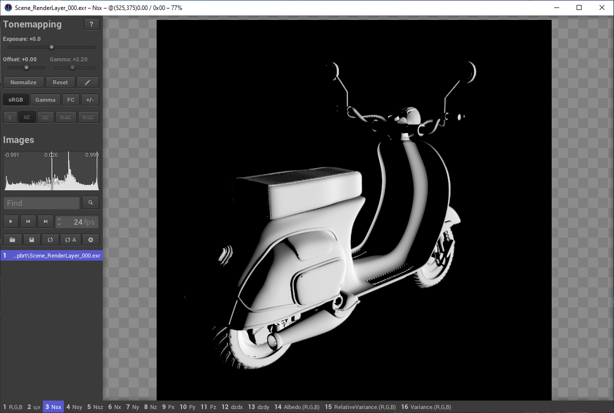Select the Nsz channel tab
This screenshot has height=413, width=614.
click(95, 407)
